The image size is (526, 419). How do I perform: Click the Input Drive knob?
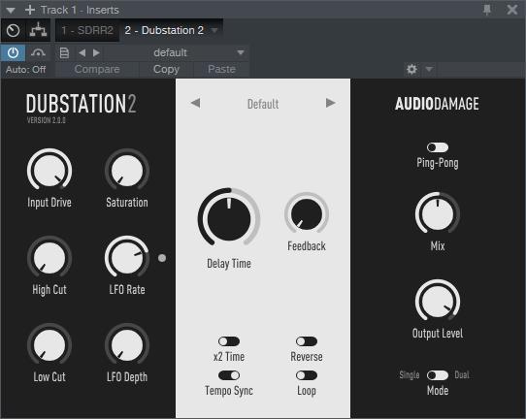click(x=49, y=170)
